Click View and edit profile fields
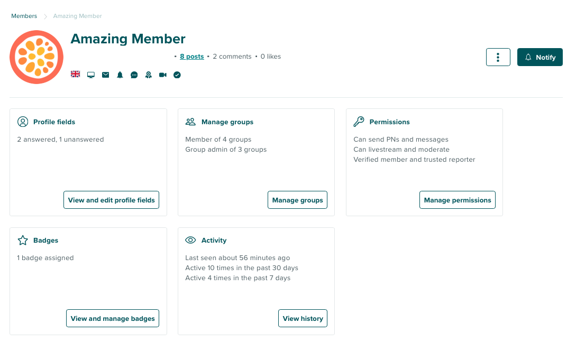 pos(111,200)
